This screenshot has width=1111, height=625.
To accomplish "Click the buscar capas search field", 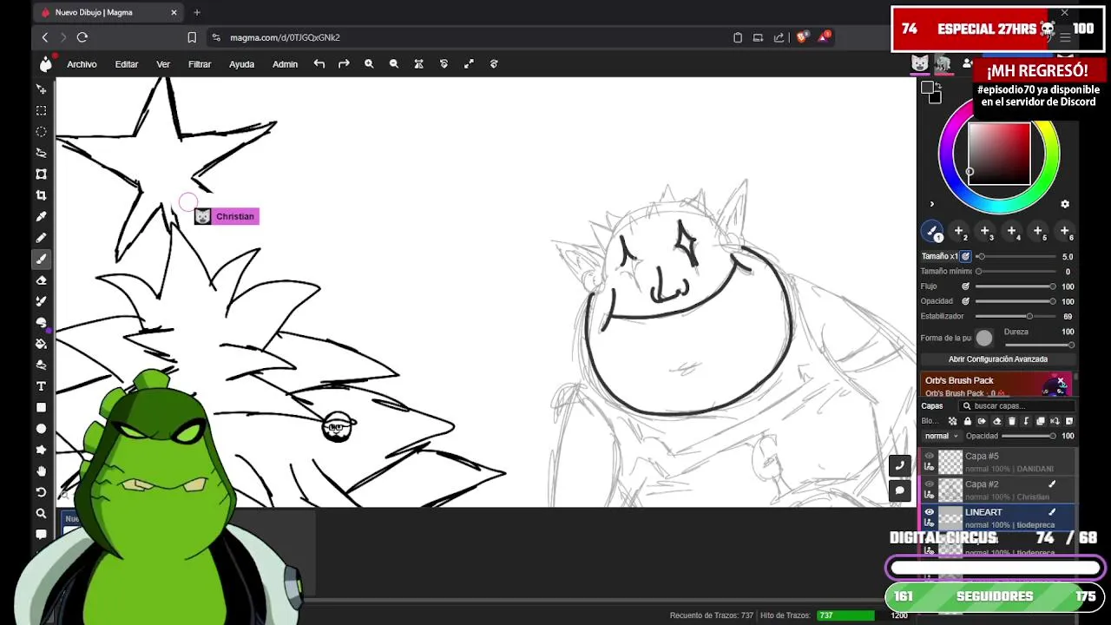I will [x=1016, y=406].
